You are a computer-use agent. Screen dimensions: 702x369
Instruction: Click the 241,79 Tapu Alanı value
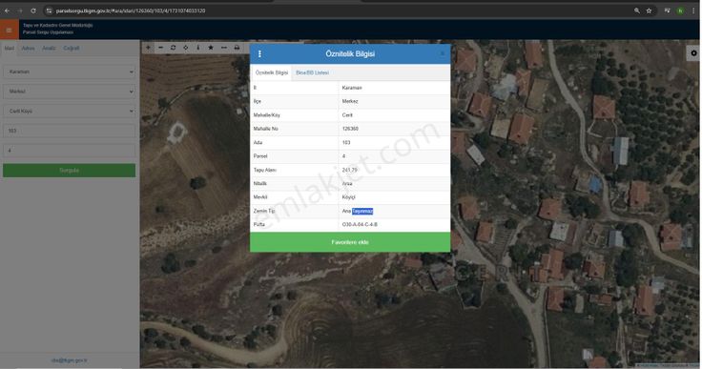[350, 170]
